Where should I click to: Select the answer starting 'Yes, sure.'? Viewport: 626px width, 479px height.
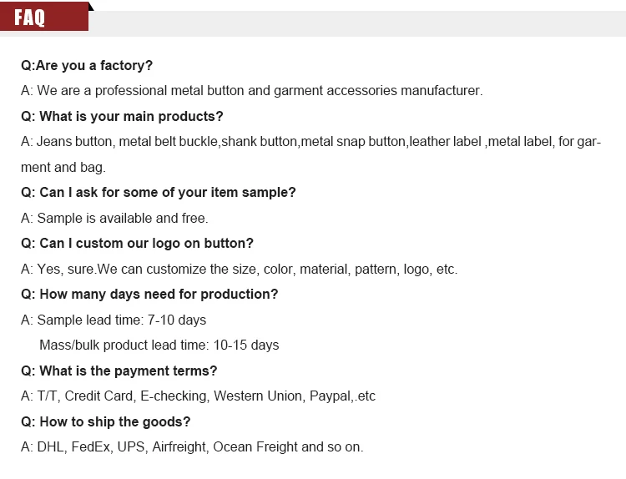click(239, 269)
